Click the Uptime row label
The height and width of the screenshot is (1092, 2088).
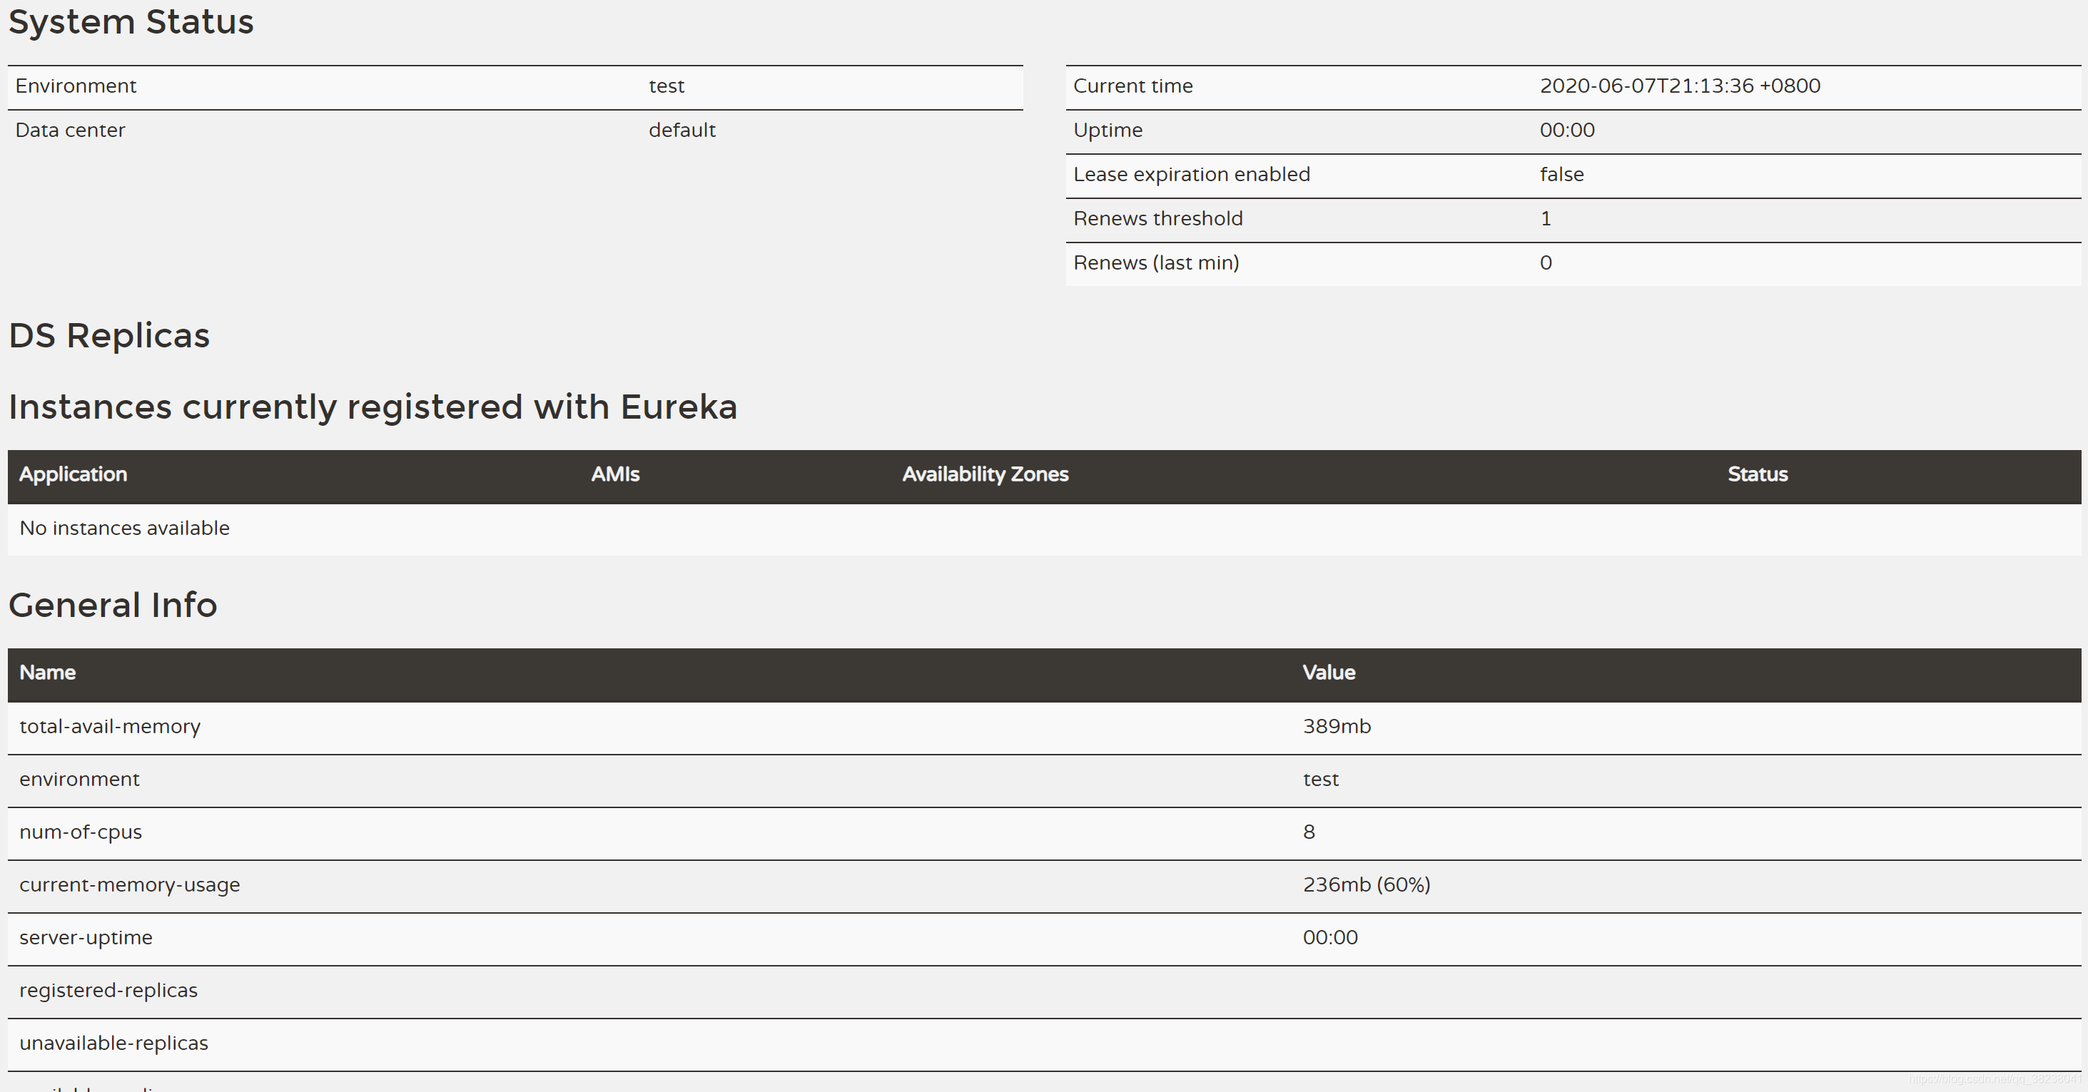tap(1108, 131)
